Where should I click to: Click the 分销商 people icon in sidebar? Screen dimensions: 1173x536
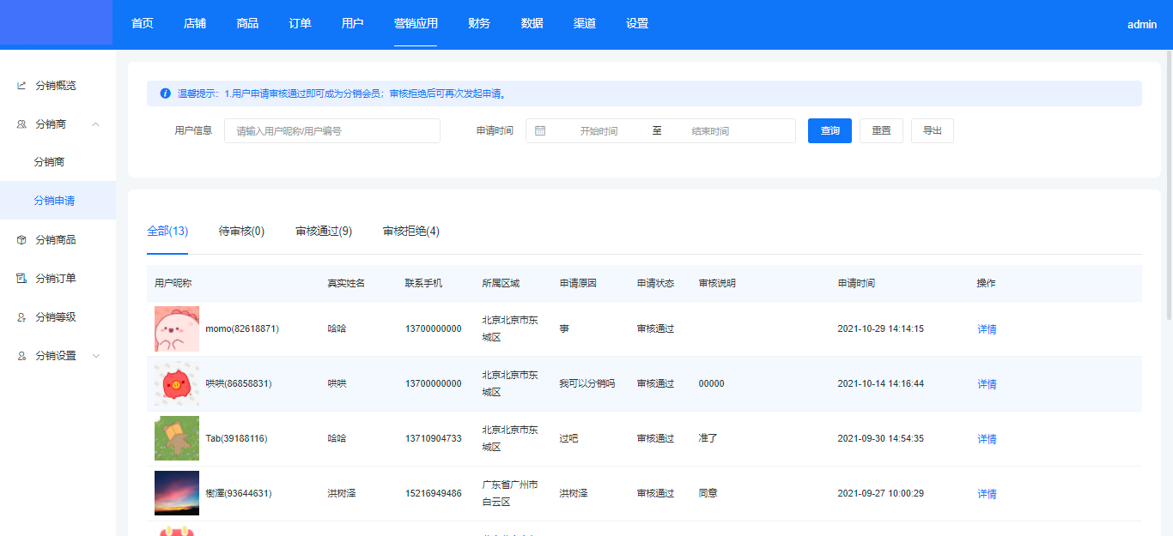[21, 124]
